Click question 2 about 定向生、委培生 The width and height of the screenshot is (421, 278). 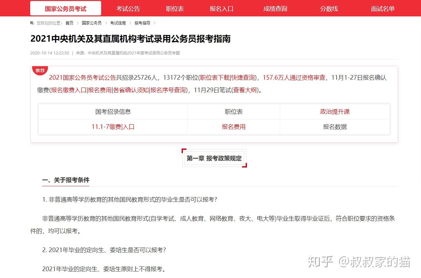104,250
